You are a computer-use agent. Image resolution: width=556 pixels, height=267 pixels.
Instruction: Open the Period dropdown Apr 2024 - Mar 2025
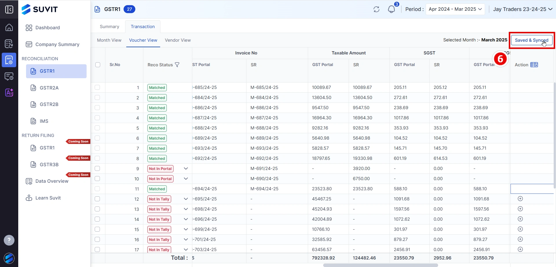[455, 9]
